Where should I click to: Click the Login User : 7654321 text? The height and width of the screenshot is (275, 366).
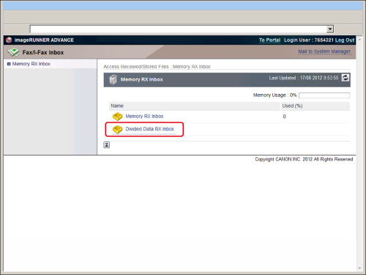[x=309, y=40]
